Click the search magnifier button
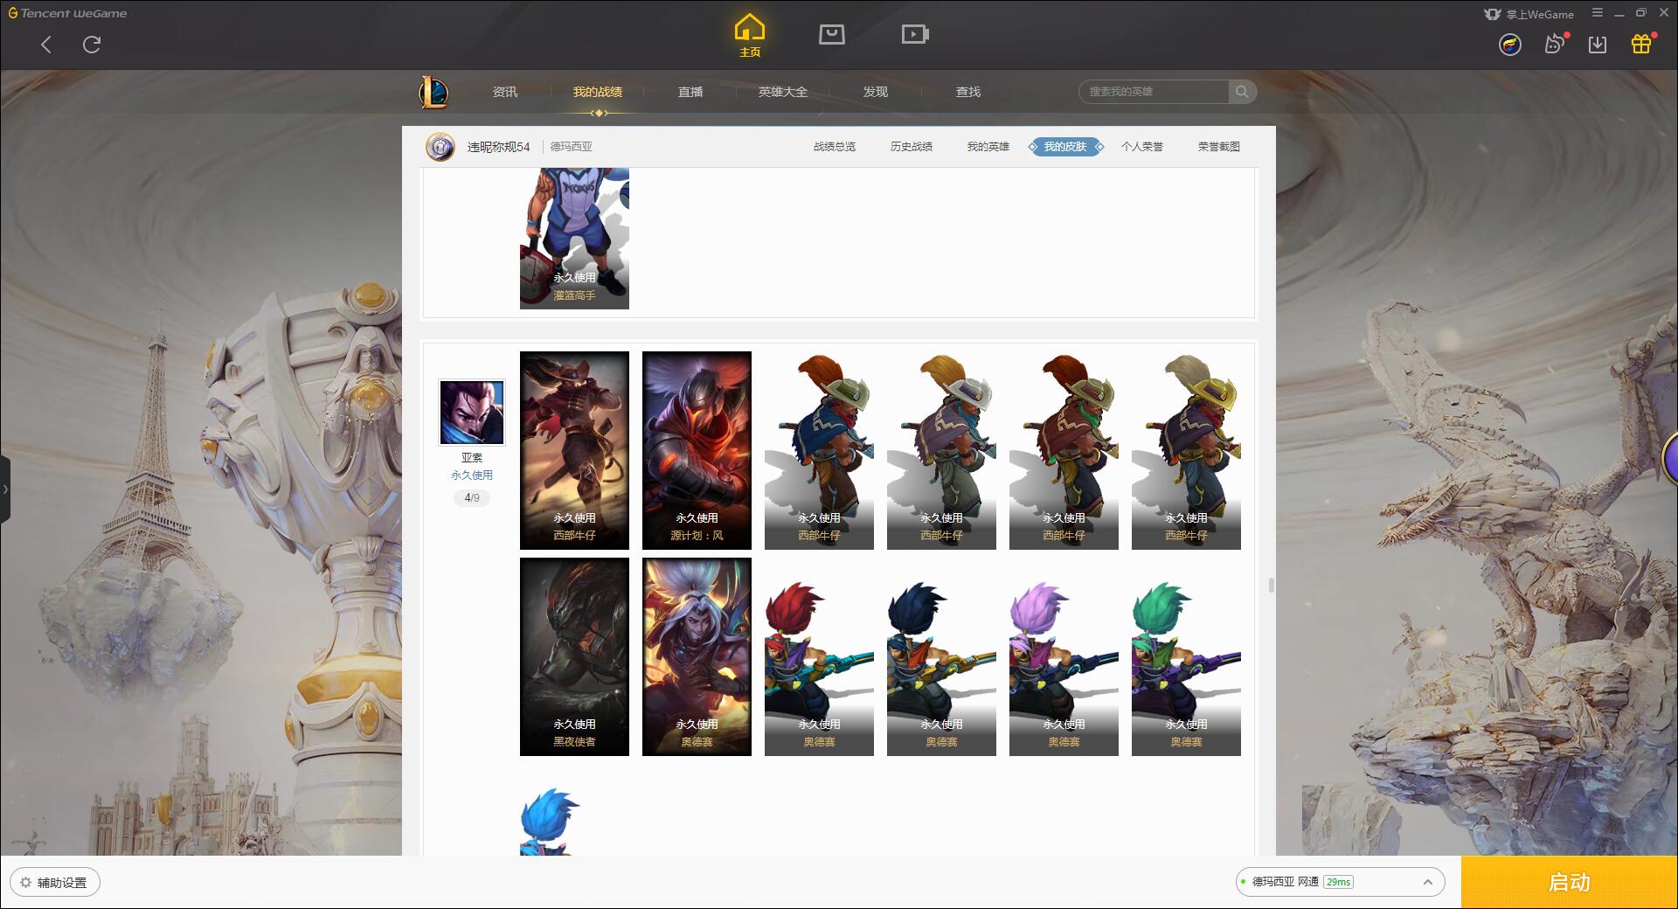Image resolution: width=1678 pixels, height=909 pixels. pos(1242,92)
